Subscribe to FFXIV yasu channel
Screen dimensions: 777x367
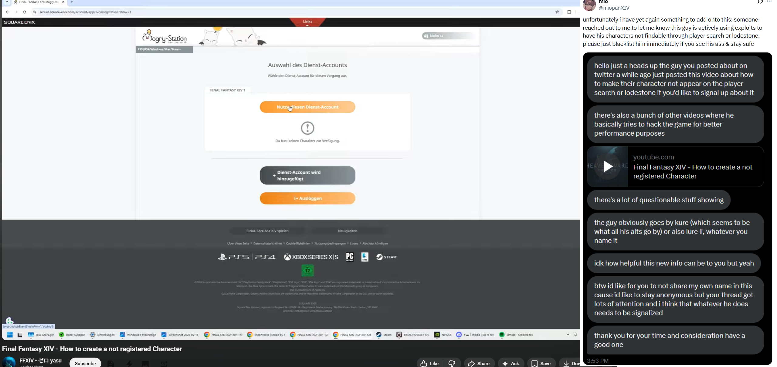click(85, 363)
